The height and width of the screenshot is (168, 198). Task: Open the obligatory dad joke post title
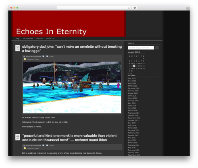coord(72,49)
